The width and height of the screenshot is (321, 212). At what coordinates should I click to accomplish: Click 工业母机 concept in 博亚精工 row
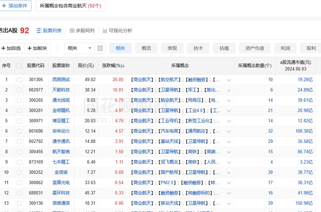tap(169, 121)
